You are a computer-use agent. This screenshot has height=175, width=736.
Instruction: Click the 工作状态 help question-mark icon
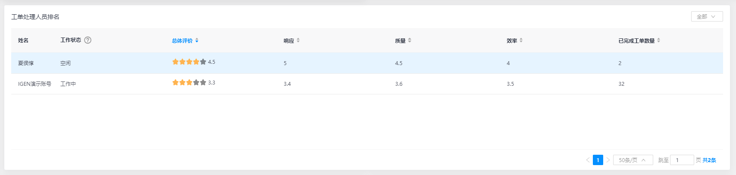(x=88, y=40)
